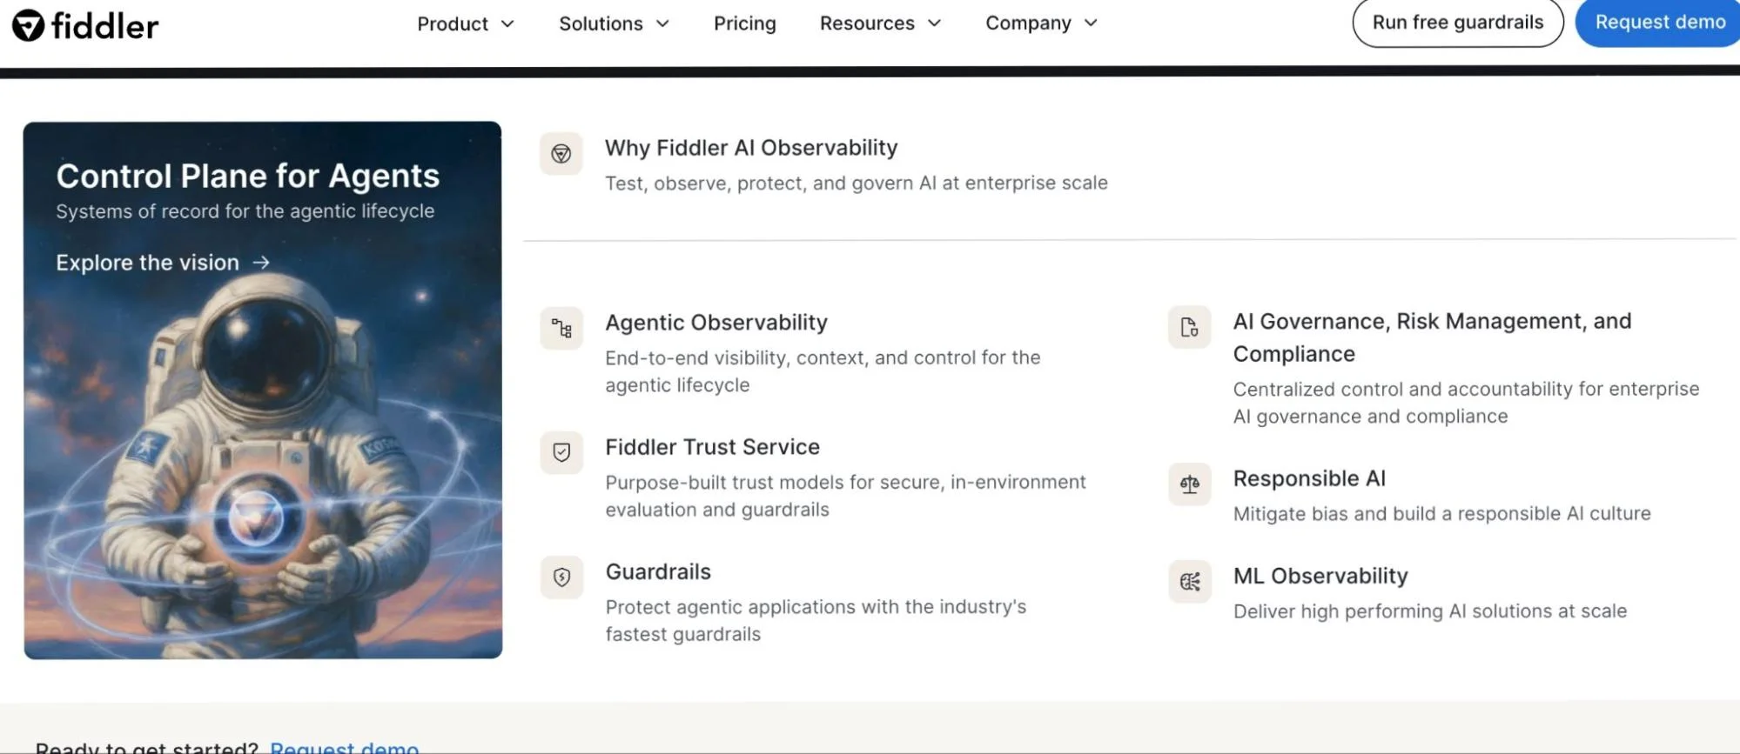This screenshot has width=1740, height=754.
Task: Open the Responsible AI page
Action: [1309, 478]
